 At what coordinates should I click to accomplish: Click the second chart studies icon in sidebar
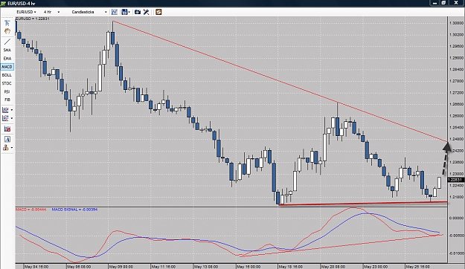(x=5, y=118)
